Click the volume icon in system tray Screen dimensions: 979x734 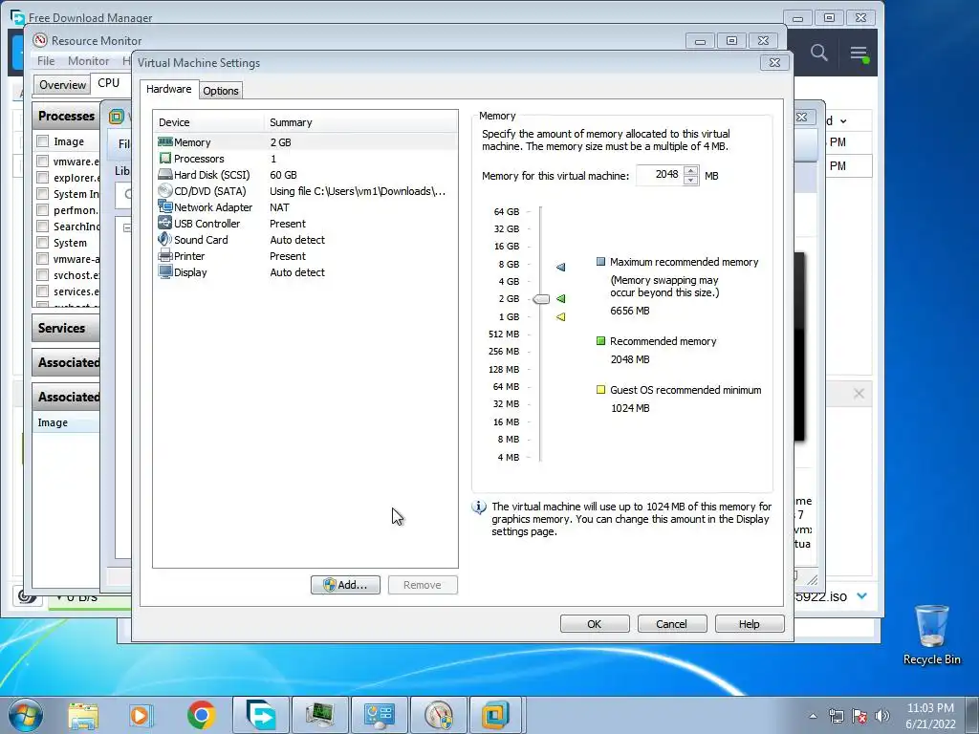(x=881, y=716)
